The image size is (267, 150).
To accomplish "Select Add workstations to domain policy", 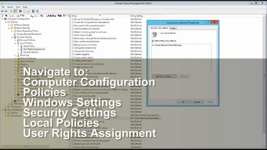I will click(x=87, y=29).
